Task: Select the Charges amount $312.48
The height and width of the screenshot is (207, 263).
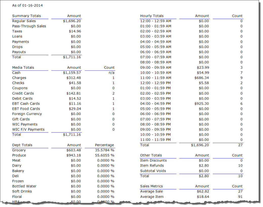Action: click(x=74, y=78)
